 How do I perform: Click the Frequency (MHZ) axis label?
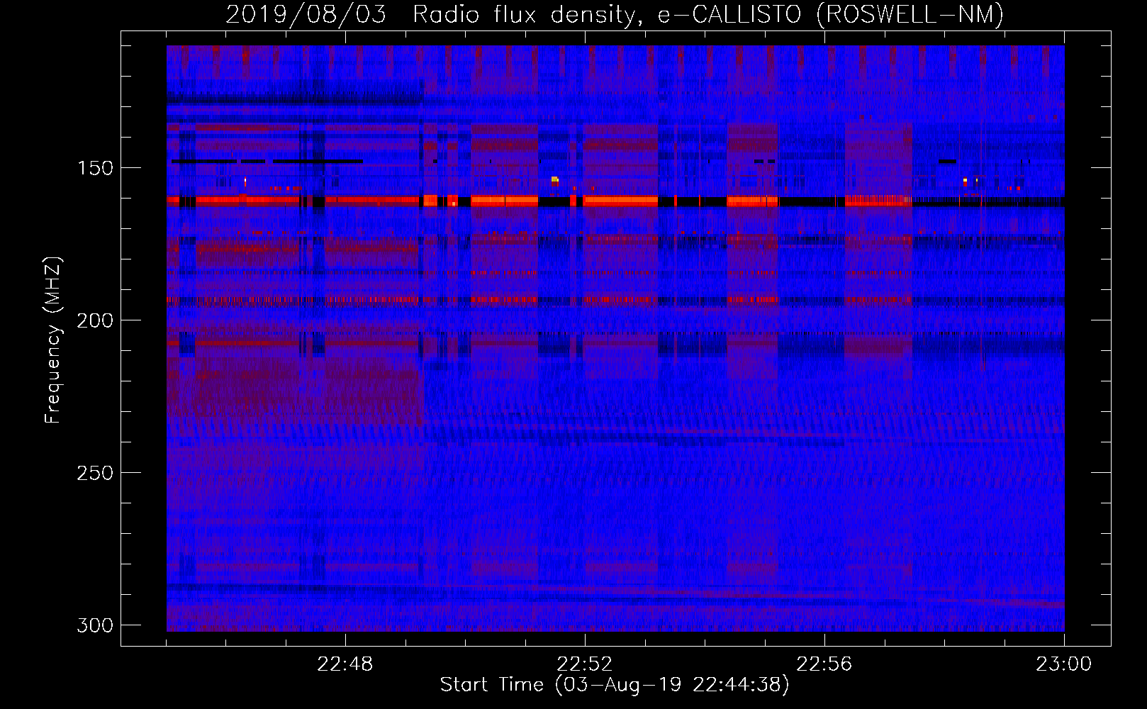tap(53, 340)
